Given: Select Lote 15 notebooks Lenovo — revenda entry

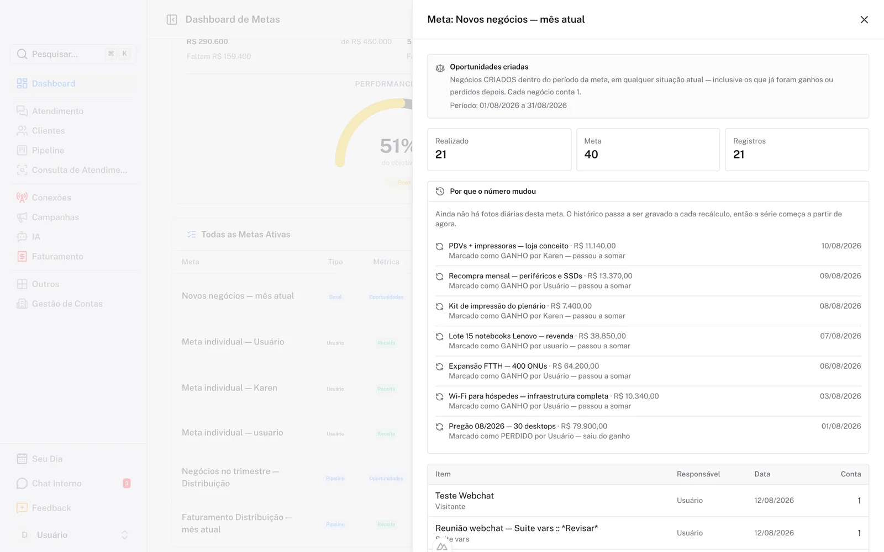Looking at the screenshot, I should (648, 341).
